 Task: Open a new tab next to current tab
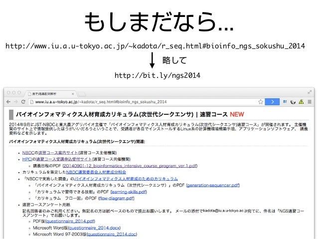[82, 94]
